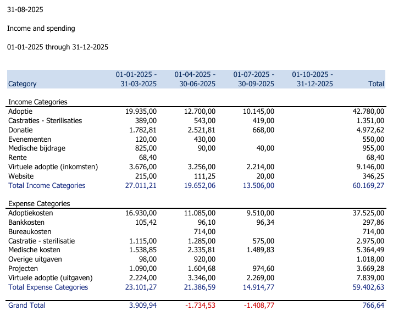The width and height of the screenshot is (393, 316).
Task: Select the Website row label
Action: click(x=21, y=176)
